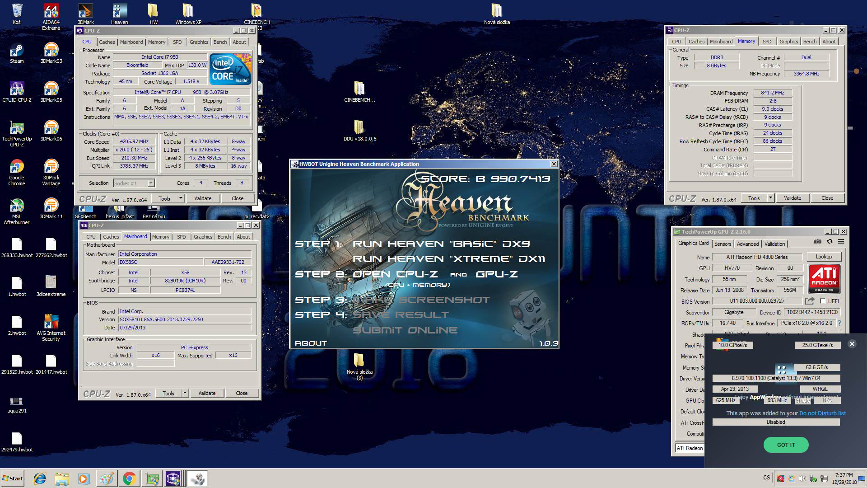Click the Lookup button in GPU-Z
867x488 pixels.
(x=824, y=257)
